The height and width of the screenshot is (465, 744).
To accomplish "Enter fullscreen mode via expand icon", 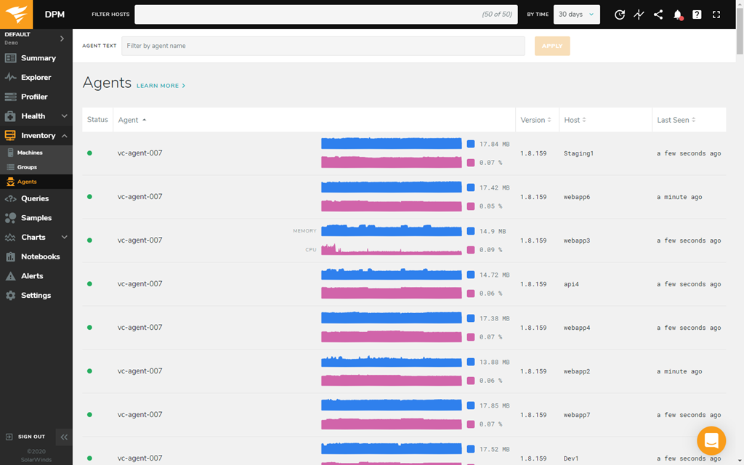I will (716, 15).
